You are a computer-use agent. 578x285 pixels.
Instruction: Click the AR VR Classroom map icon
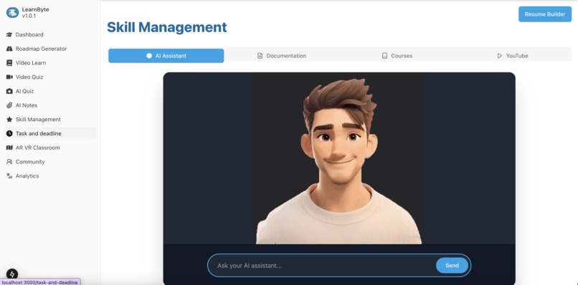coord(9,148)
